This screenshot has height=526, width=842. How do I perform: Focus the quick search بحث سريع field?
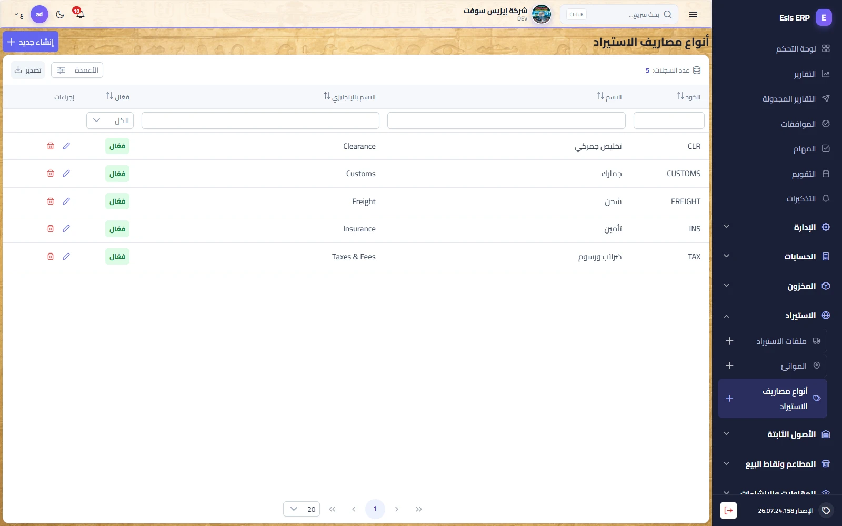619,14
